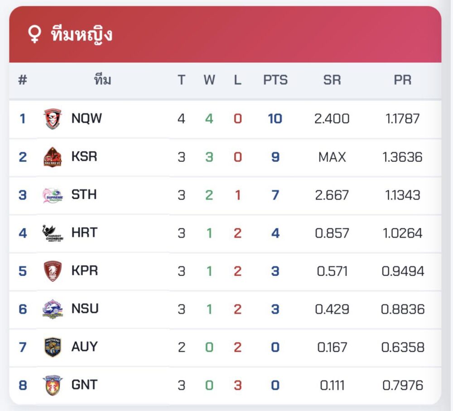Screen dimensions: 453x411
Task: Click the HRT Harudot Chonburi logo
Action: (53, 233)
